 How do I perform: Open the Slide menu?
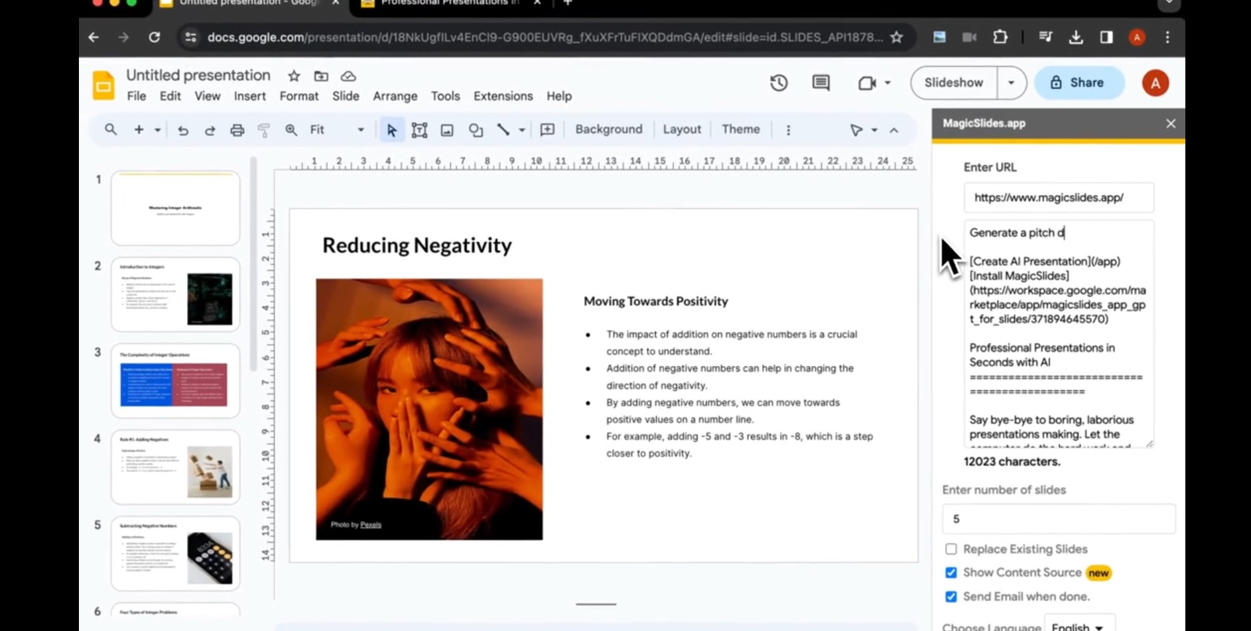346,96
